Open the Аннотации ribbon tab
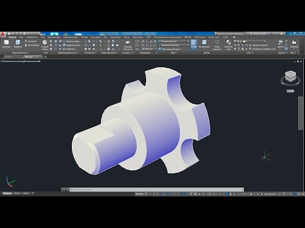The image size is (305, 228). click(x=96, y=37)
